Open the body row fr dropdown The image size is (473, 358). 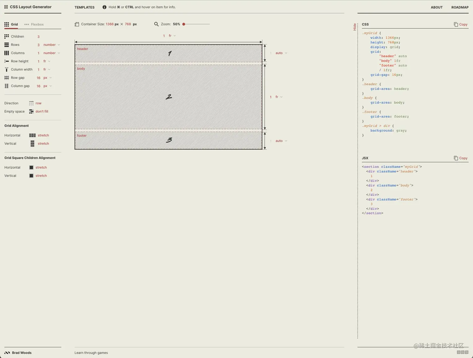(x=279, y=97)
